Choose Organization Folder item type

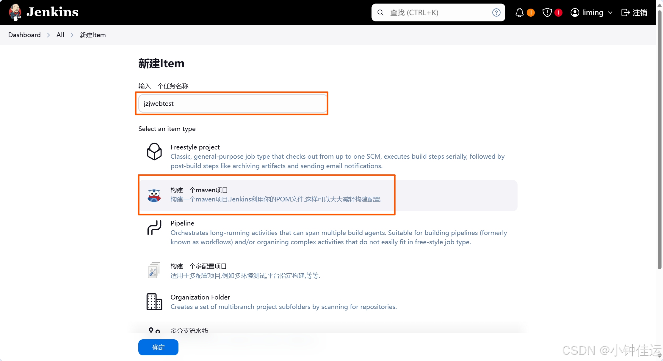click(x=328, y=302)
